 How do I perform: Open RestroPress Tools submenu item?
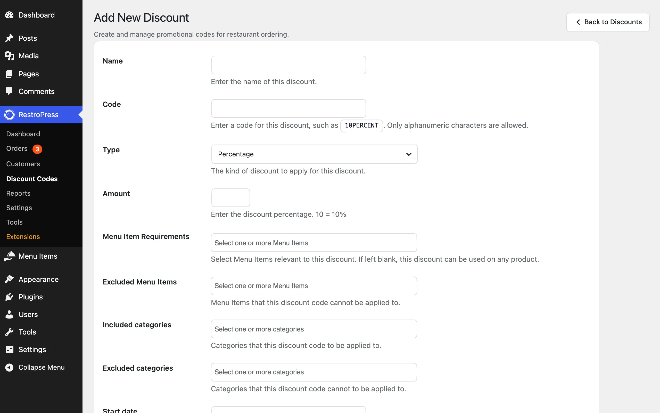[14, 222]
